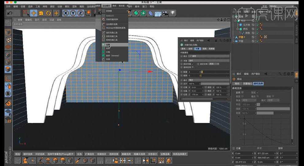Click the blue capsule deformer icon
Viewport: 304px width, 166px height.
click(x=151, y=13)
